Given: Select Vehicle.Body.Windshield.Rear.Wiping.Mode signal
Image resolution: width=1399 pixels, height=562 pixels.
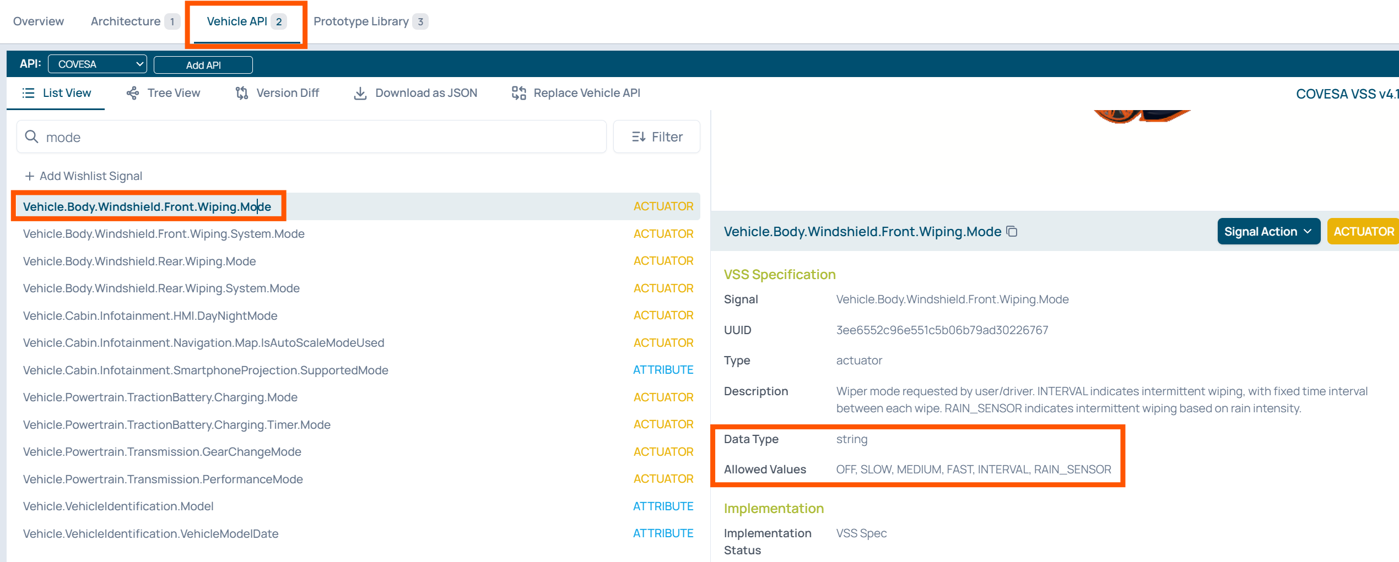Looking at the screenshot, I should pos(139,261).
